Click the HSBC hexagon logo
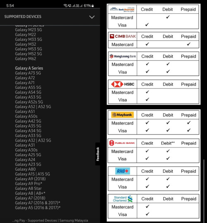The image size is (207, 223). [x=117, y=84]
